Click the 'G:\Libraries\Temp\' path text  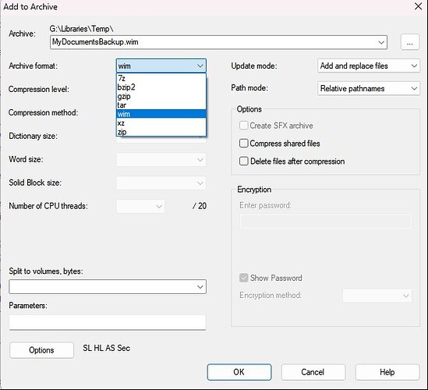(81, 29)
